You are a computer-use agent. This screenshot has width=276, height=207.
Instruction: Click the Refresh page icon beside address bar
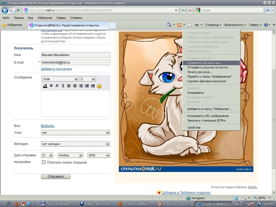pyautogui.click(x=183, y=10)
